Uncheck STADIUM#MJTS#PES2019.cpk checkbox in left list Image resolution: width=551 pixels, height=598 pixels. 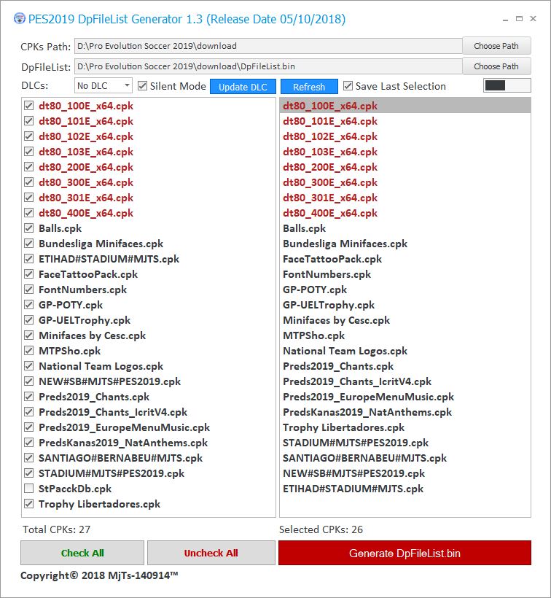[x=28, y=473]
